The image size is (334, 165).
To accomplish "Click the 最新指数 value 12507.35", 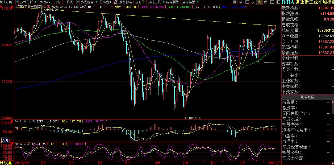I will click(326, 8).
